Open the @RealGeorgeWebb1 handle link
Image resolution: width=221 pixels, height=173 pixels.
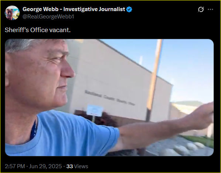[48, 17]
